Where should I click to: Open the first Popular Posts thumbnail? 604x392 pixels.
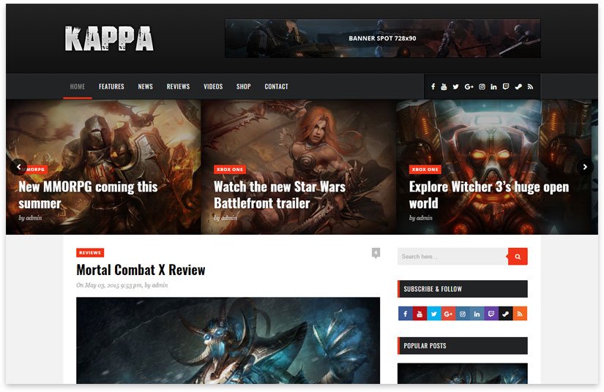click(x=463, y=374)
